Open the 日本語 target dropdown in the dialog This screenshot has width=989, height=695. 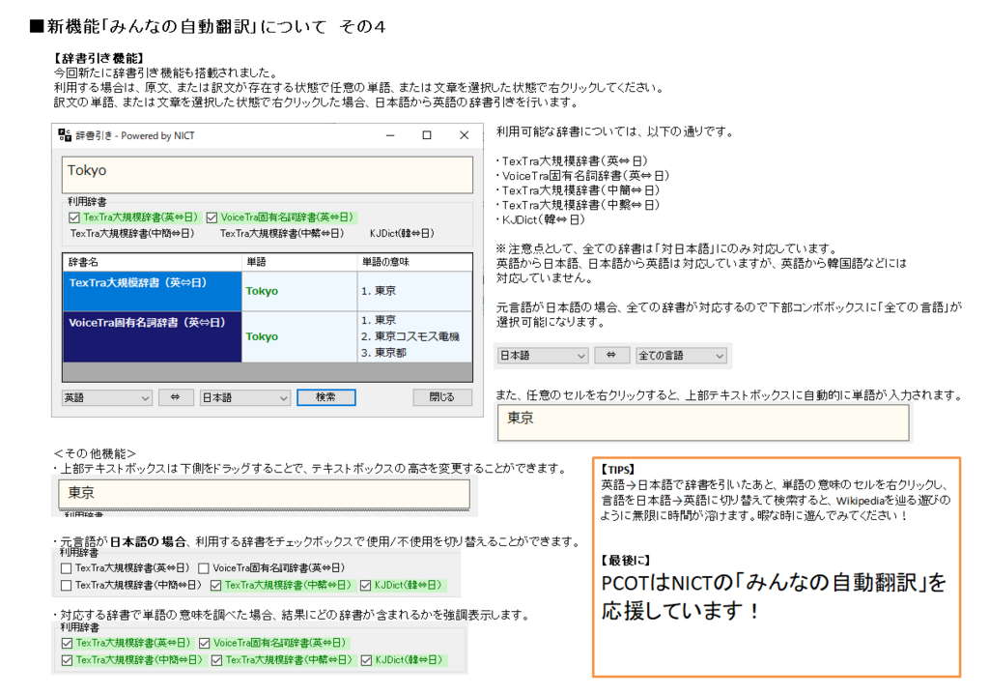244,397
